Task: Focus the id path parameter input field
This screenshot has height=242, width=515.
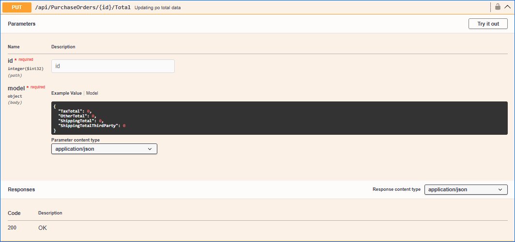Action: pos(113,66)
